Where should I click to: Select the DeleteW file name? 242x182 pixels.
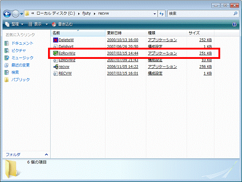coord(66,40)
